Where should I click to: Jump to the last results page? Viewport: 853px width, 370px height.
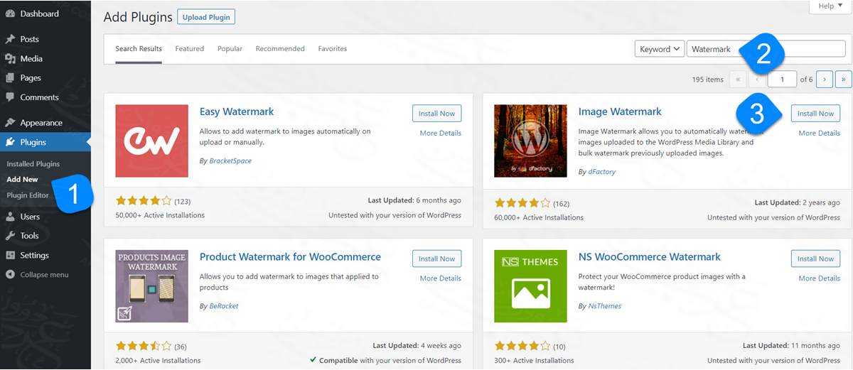[844, 80]
